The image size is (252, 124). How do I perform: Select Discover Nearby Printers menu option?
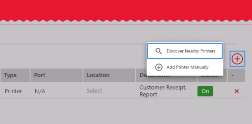point(185,51)
